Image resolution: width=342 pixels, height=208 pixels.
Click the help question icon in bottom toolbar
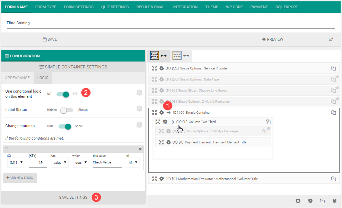[x=334, y=201]
